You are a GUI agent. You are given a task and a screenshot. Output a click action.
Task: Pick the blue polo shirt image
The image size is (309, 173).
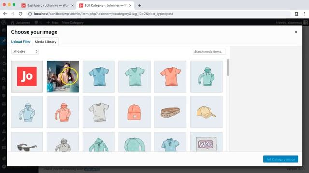170,142
